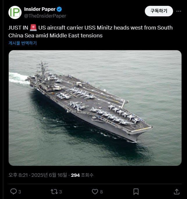Click the reply speech bubble icon

point(13,191)
